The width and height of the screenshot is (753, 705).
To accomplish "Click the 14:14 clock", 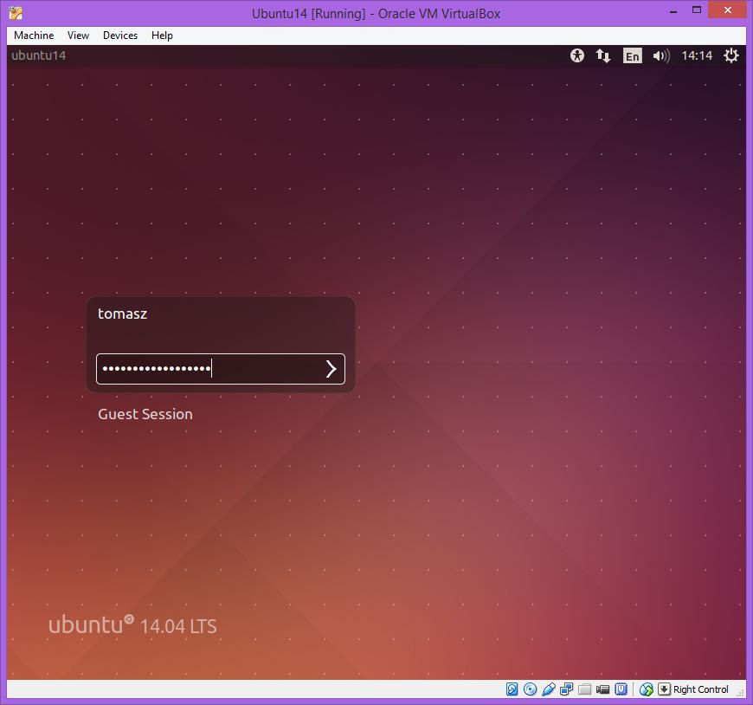I will pyautogui.click(x=697, y=55).
